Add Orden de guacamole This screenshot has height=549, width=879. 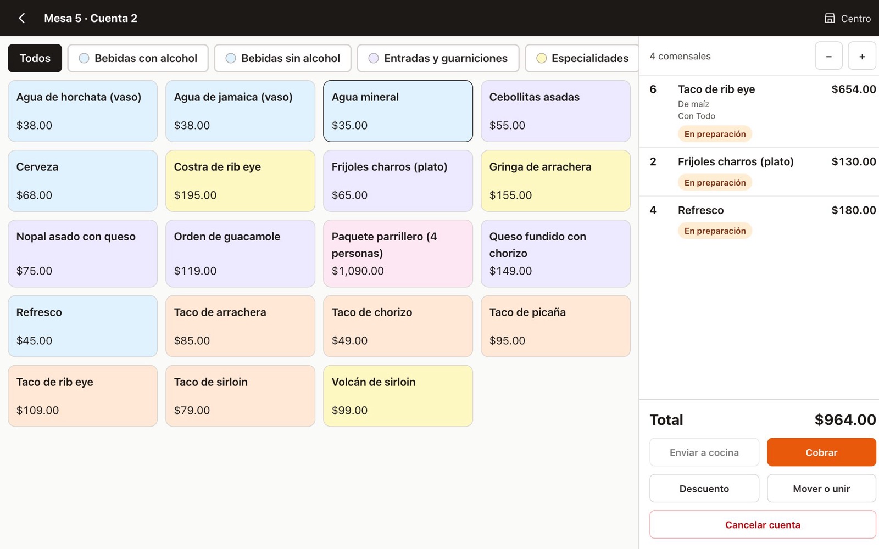click(240, 254)
